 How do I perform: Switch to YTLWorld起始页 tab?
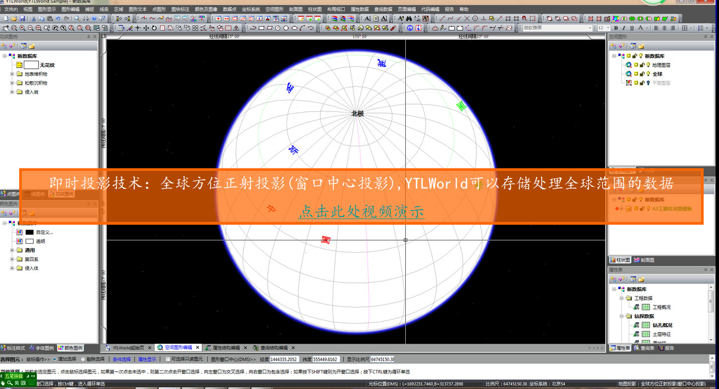pyautogui.click(x=128, y=348)
